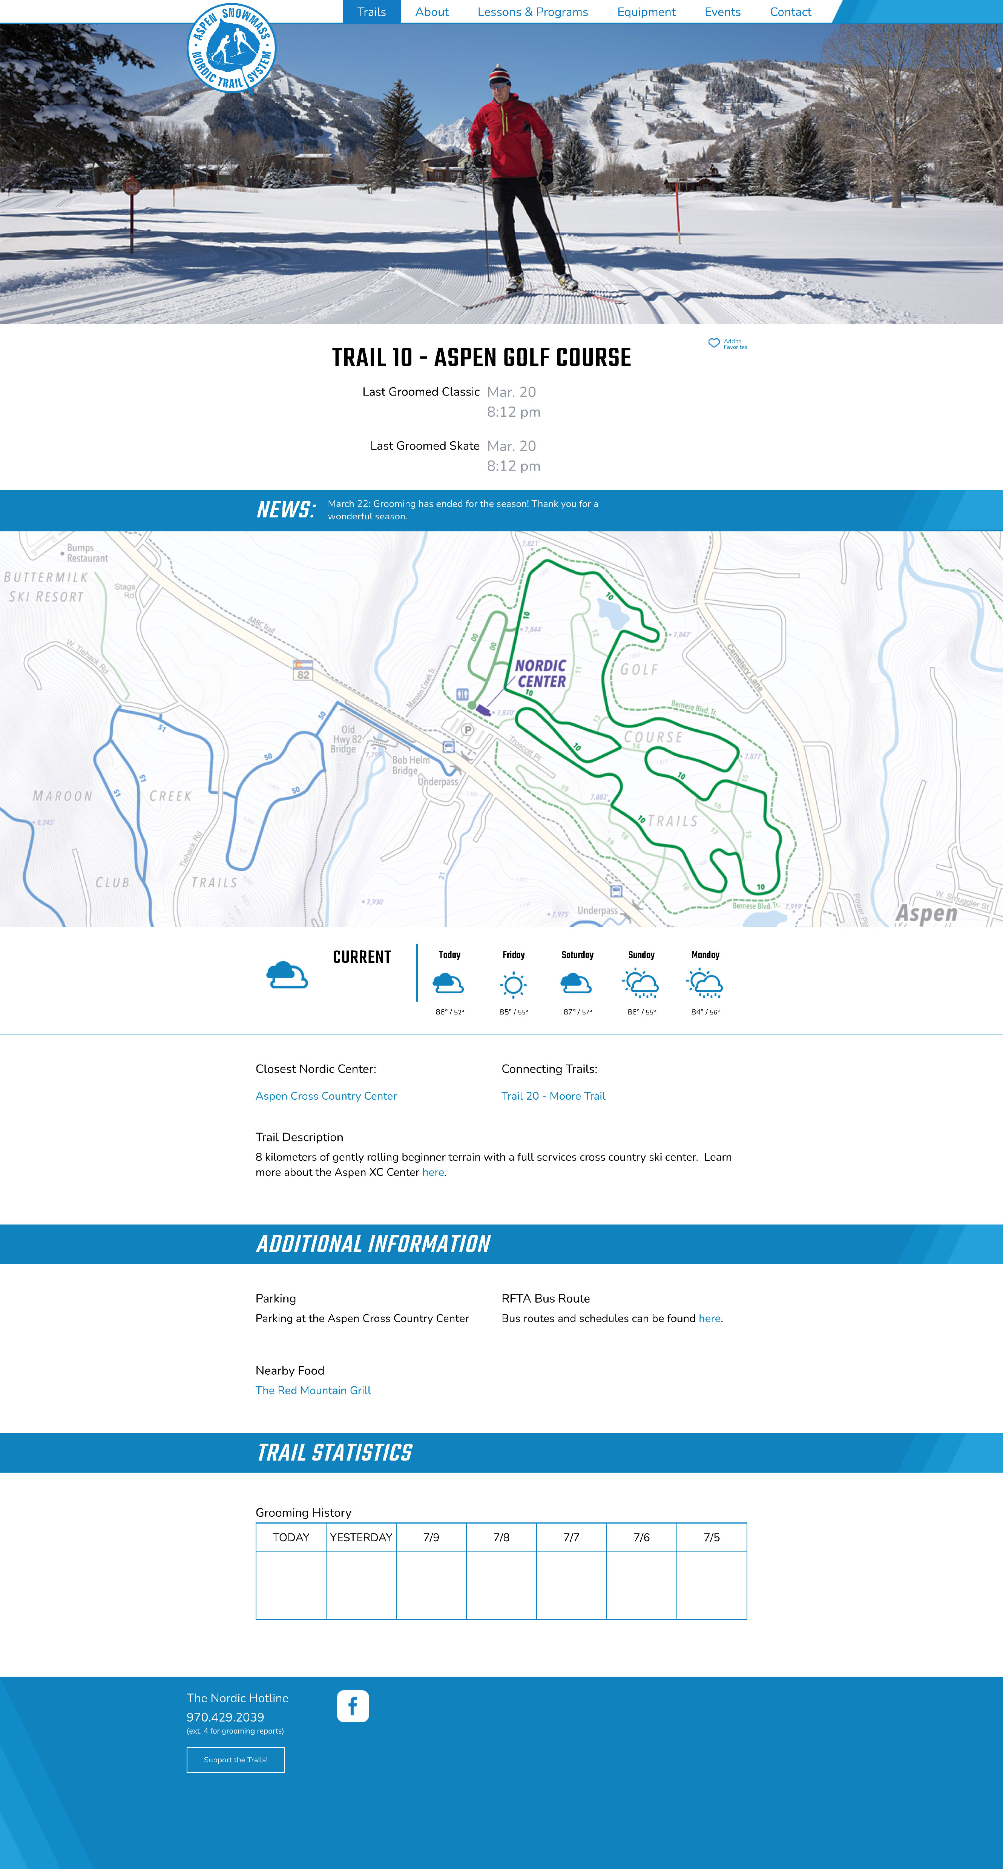Click Today's cloudy forecast icon

click(448, 984)
